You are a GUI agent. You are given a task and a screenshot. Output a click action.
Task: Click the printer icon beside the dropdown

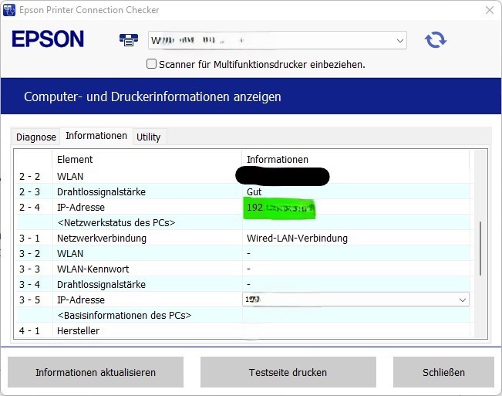pos(129,39)
